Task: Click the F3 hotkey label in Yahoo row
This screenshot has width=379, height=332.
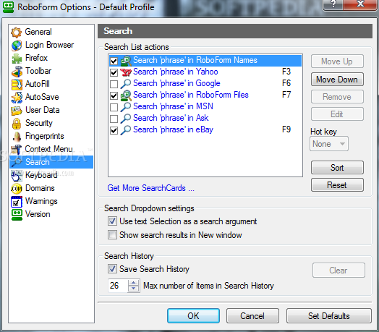Action: click(286, 72)
